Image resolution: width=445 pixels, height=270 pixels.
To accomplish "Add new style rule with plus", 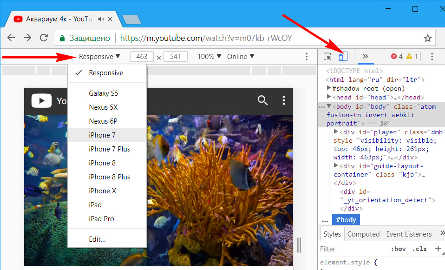I will pos(438,249).
